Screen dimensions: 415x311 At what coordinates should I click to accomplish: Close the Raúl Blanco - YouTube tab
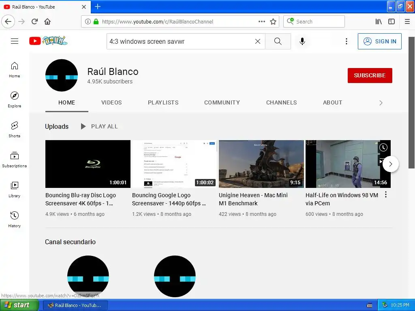(x=84, y=7)
